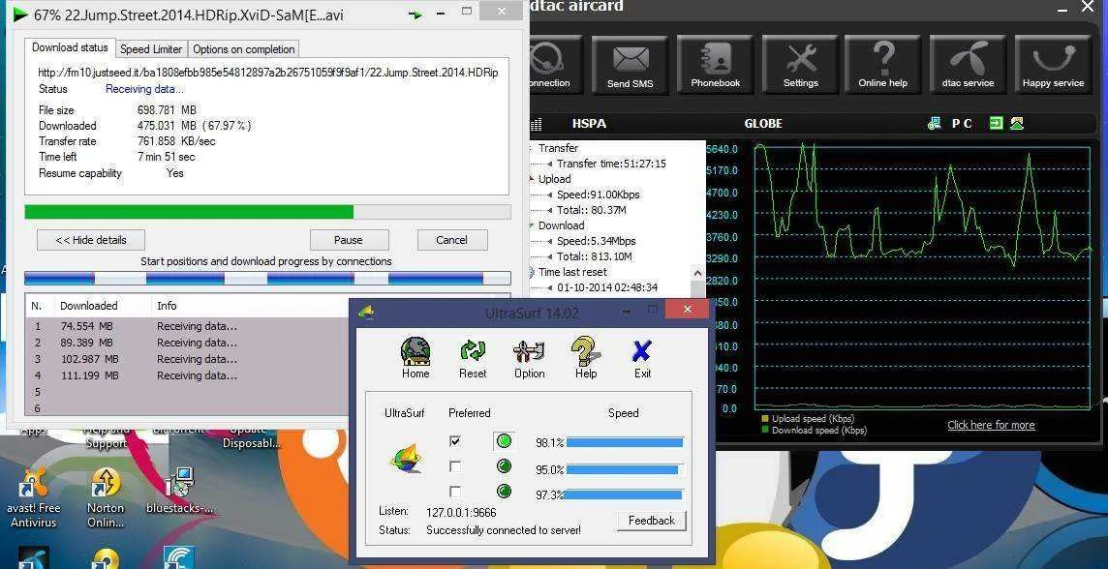Open avast! Free Antivirus desktop shortcut
This screenshot has width=1108, height=569.
click(x=33, y=498)
